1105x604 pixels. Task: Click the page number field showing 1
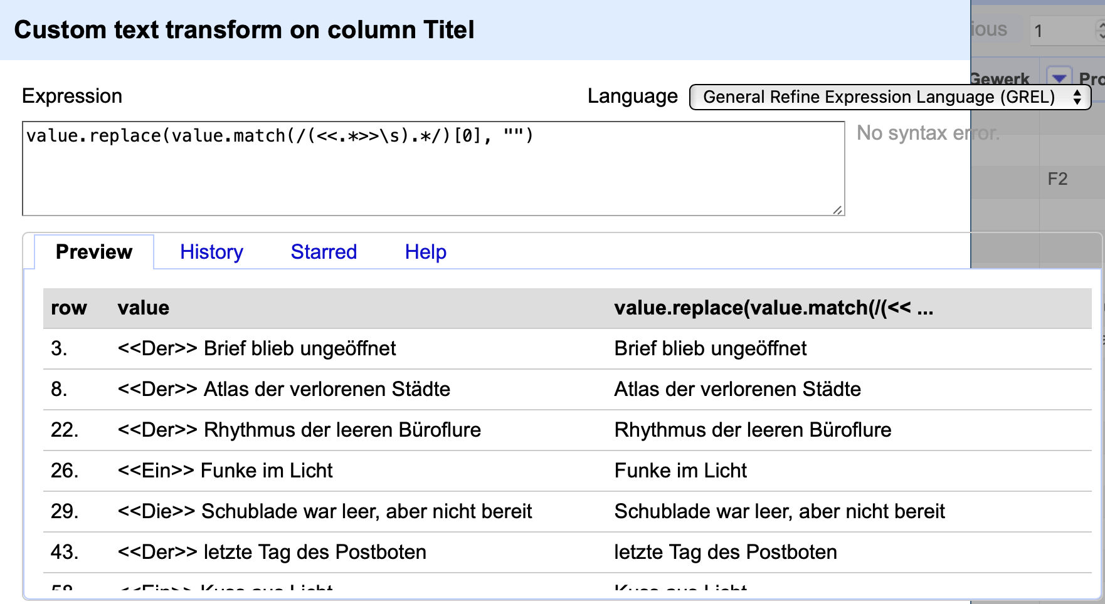1063,31
